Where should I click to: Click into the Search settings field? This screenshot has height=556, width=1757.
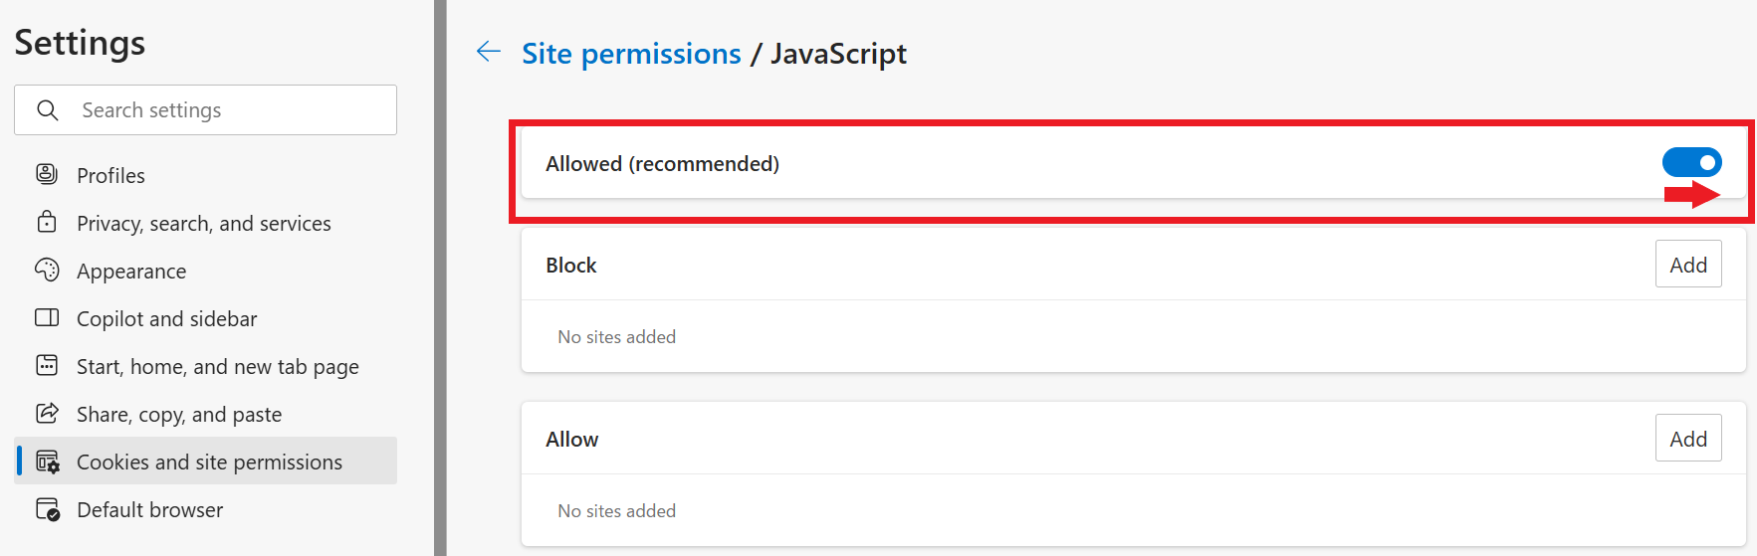(206, 109)
